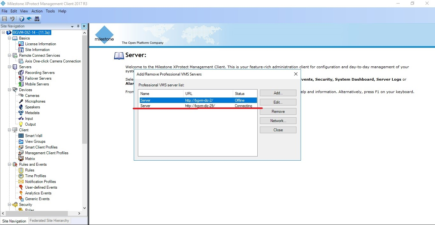Collapse the Devices tree node
Screen dimensions: 435x225
(10, 90)
